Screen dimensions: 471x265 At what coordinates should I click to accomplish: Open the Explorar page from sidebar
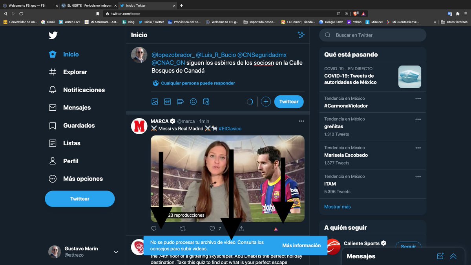point(68,72)
